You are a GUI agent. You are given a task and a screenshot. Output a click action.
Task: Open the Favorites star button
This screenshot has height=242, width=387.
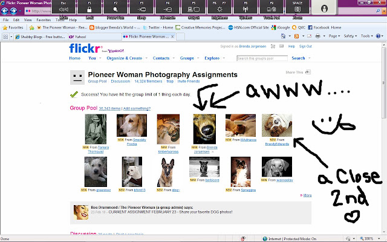click(13, 27)
